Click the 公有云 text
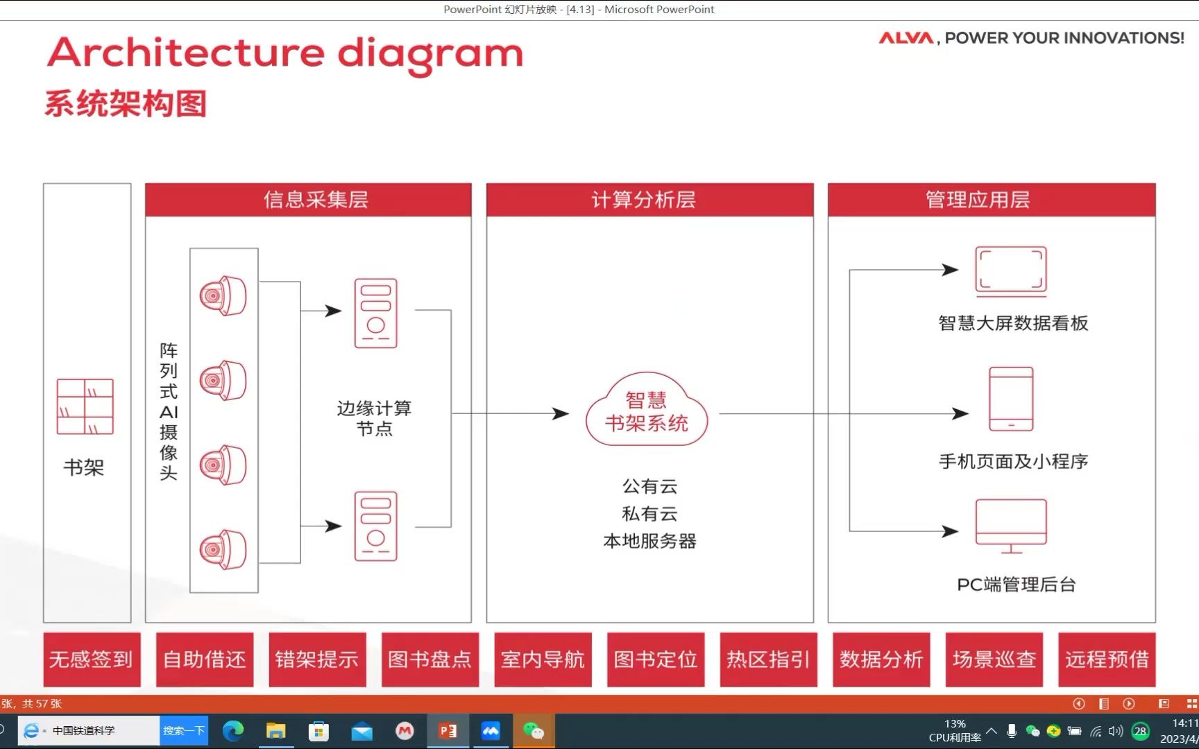 (649, 486)
